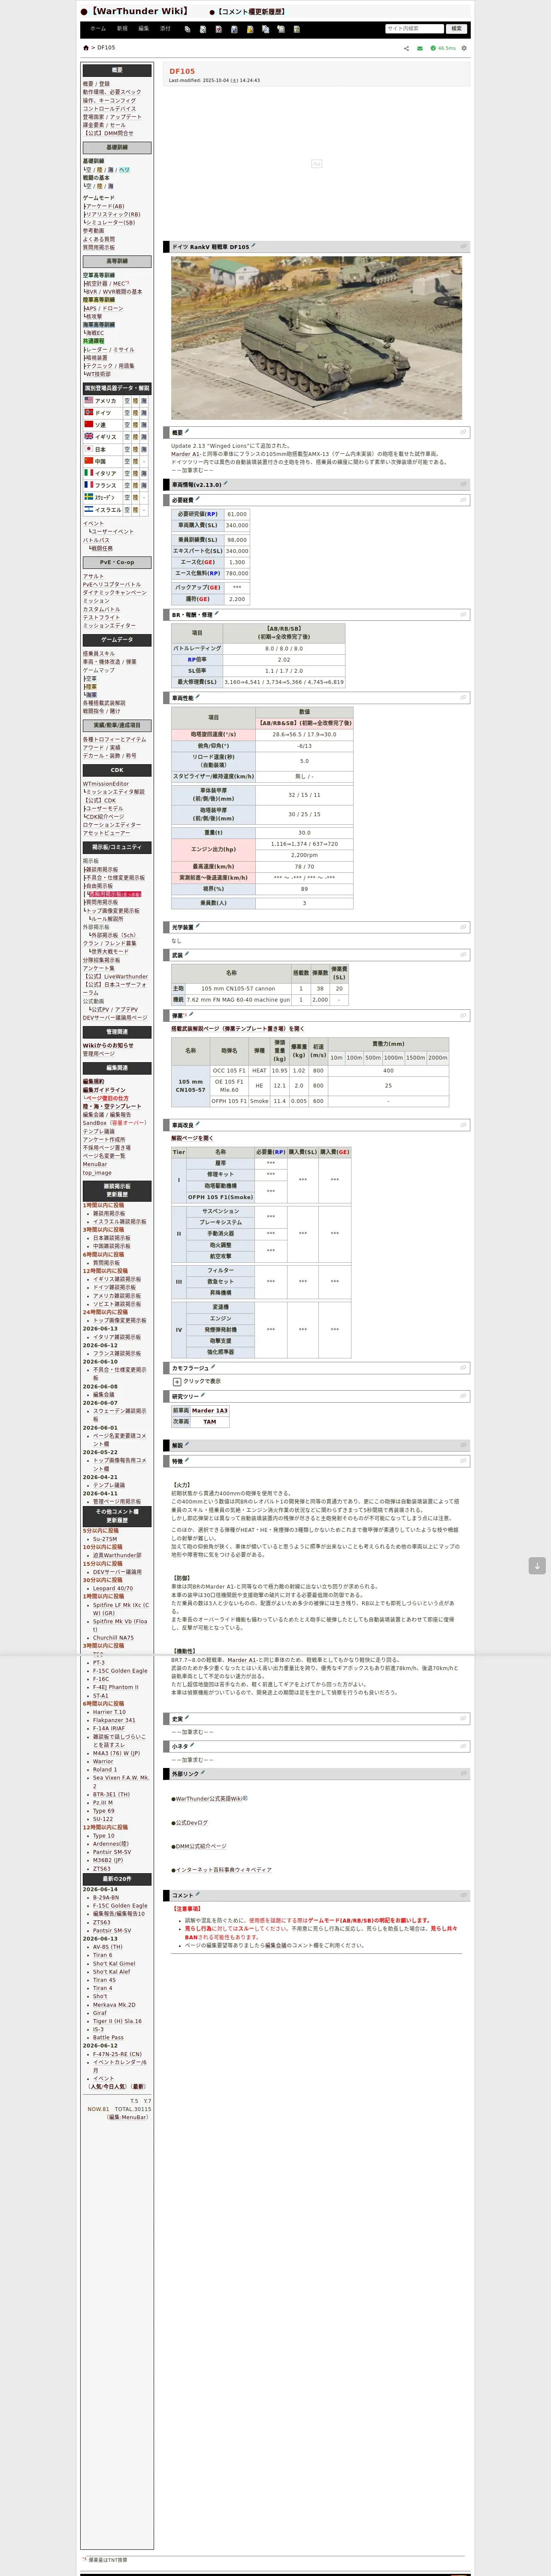The height and width of the screenshot is (2576, 551).
Task: Open the 海戦EC link under 海軍高等訓練
Action: (x=95, y=333)
